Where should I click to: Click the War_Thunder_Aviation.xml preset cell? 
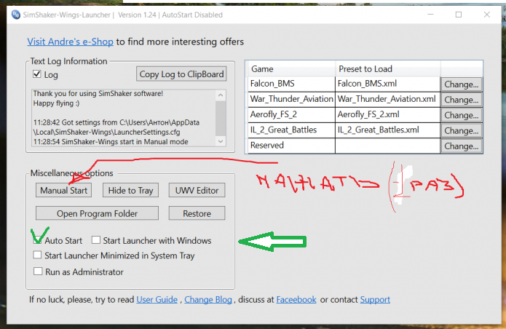click(x=387, y=99)
